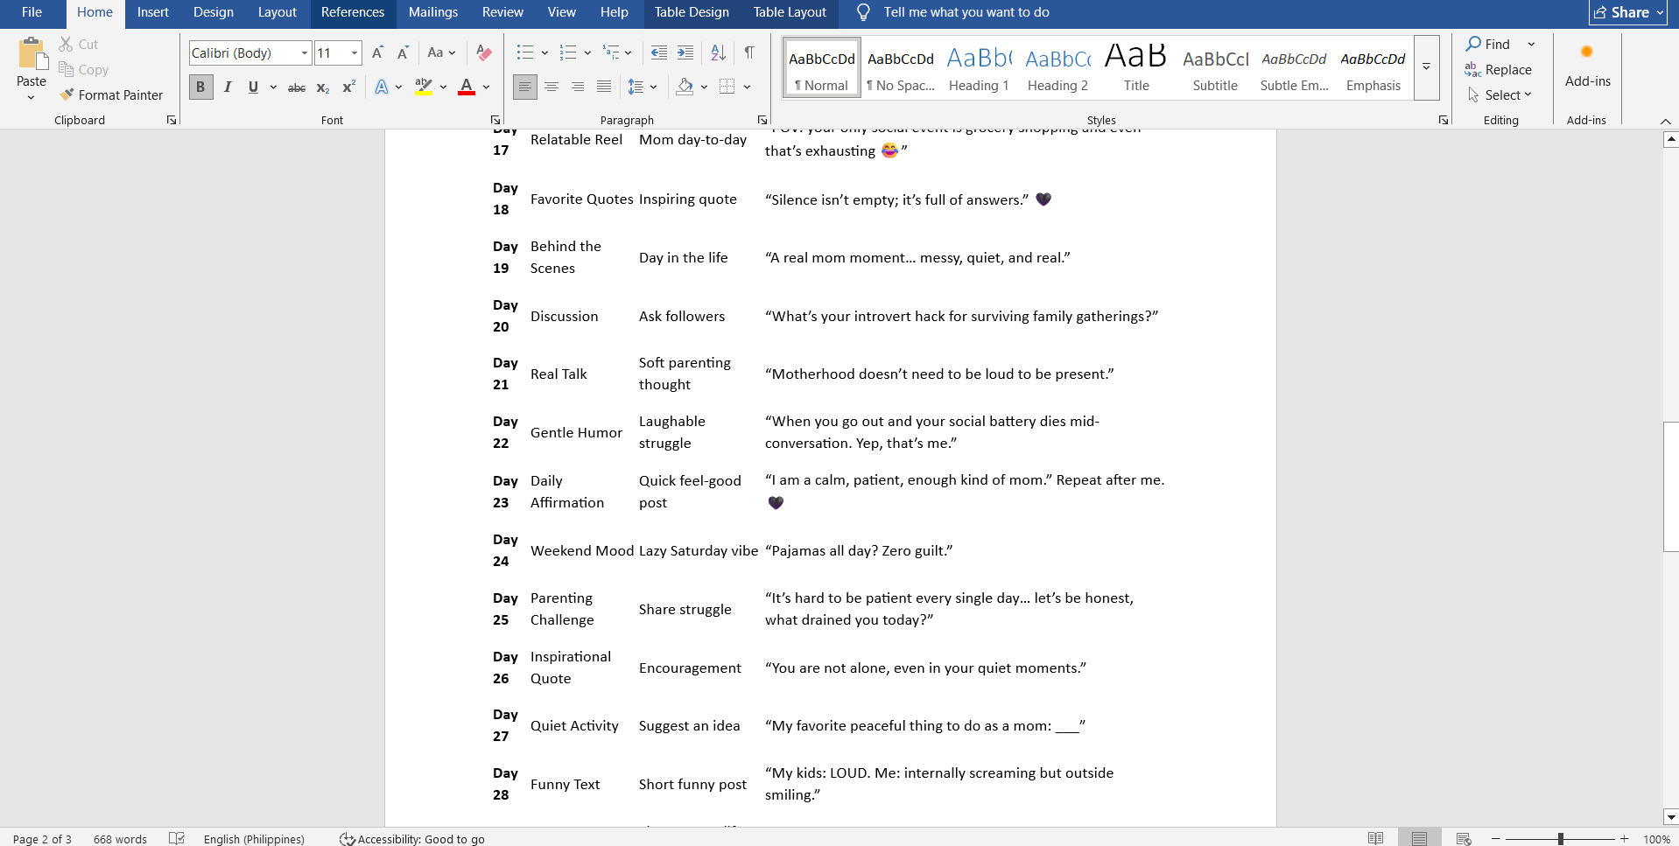The width and height of the screenshot is (1679, 846).
Task: Increase font size with grow font icon
Action: [x=377, y=52]
